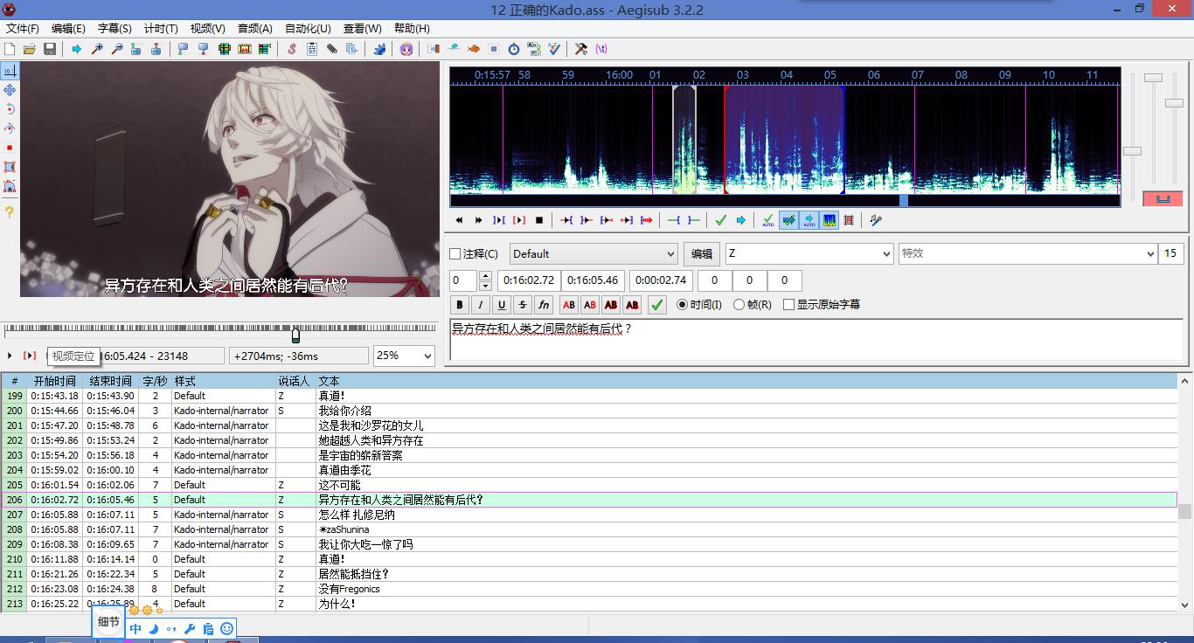Click the Jump to video frame arrow

(x=77, y=49)
